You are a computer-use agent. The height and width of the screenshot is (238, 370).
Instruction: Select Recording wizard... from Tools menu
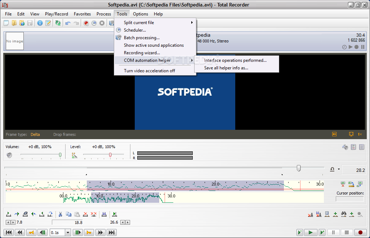click(155, 53)
